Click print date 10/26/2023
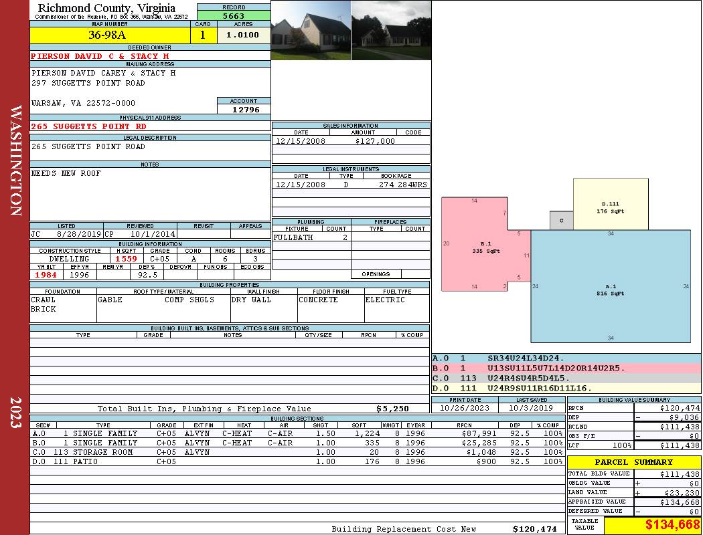Screen dimensions: 703x535 465,408
